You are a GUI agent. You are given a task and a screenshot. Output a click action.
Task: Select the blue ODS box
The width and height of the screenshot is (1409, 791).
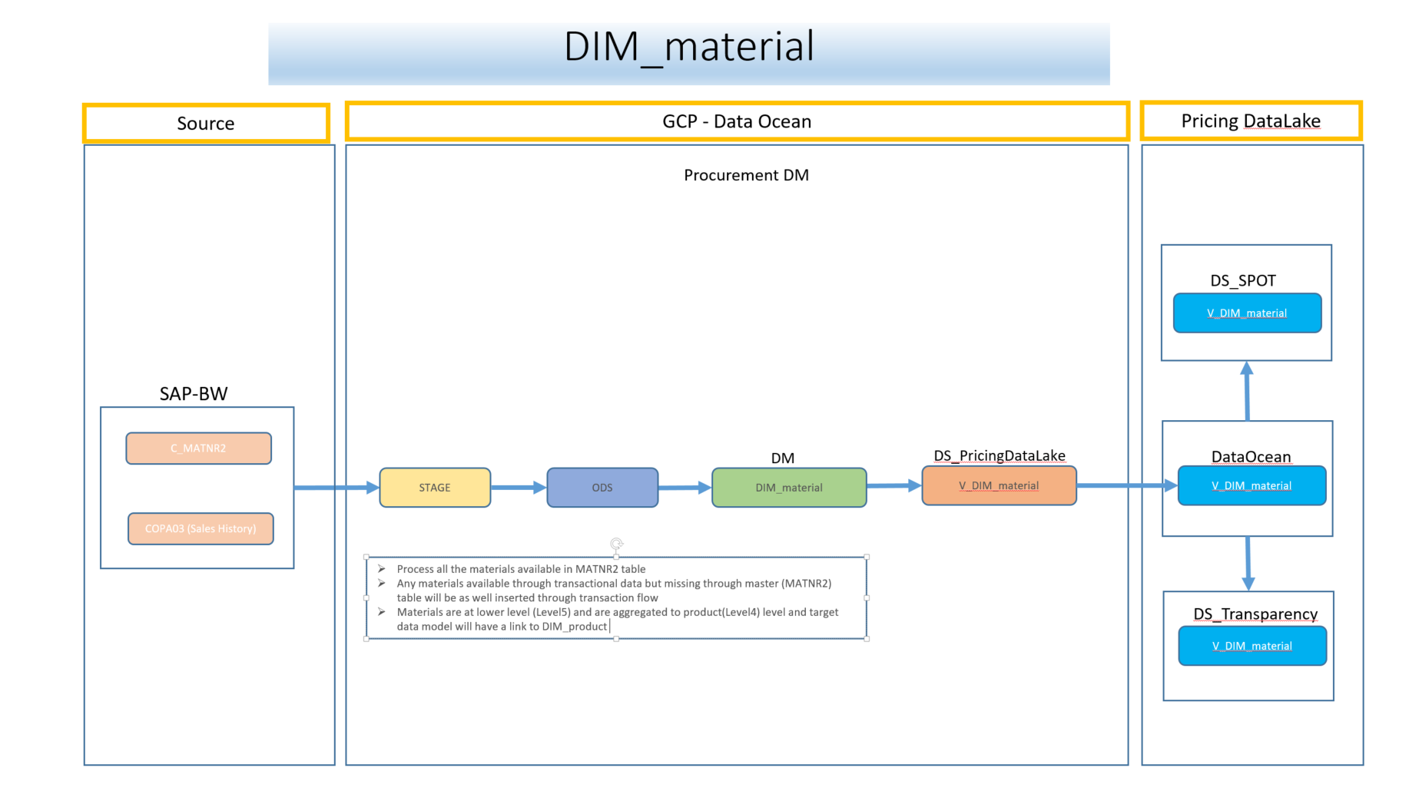[x=602, y=488]
